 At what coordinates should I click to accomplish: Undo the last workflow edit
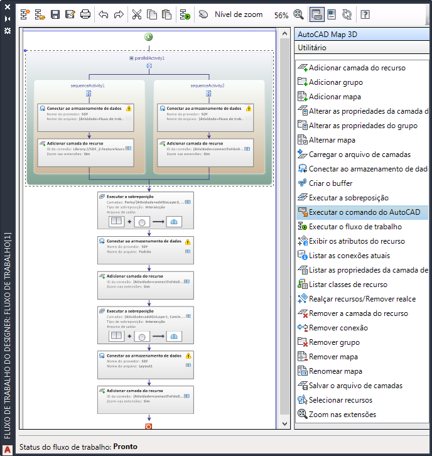(104, 14)
